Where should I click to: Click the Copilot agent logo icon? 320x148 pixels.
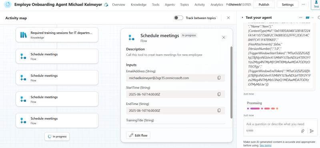click(8, 4)
